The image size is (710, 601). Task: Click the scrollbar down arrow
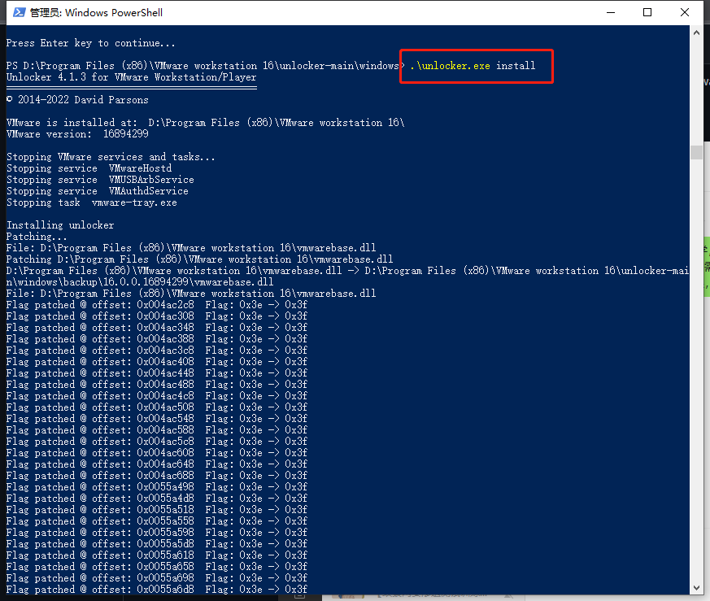pyautogui.click(x=696, y=588)
